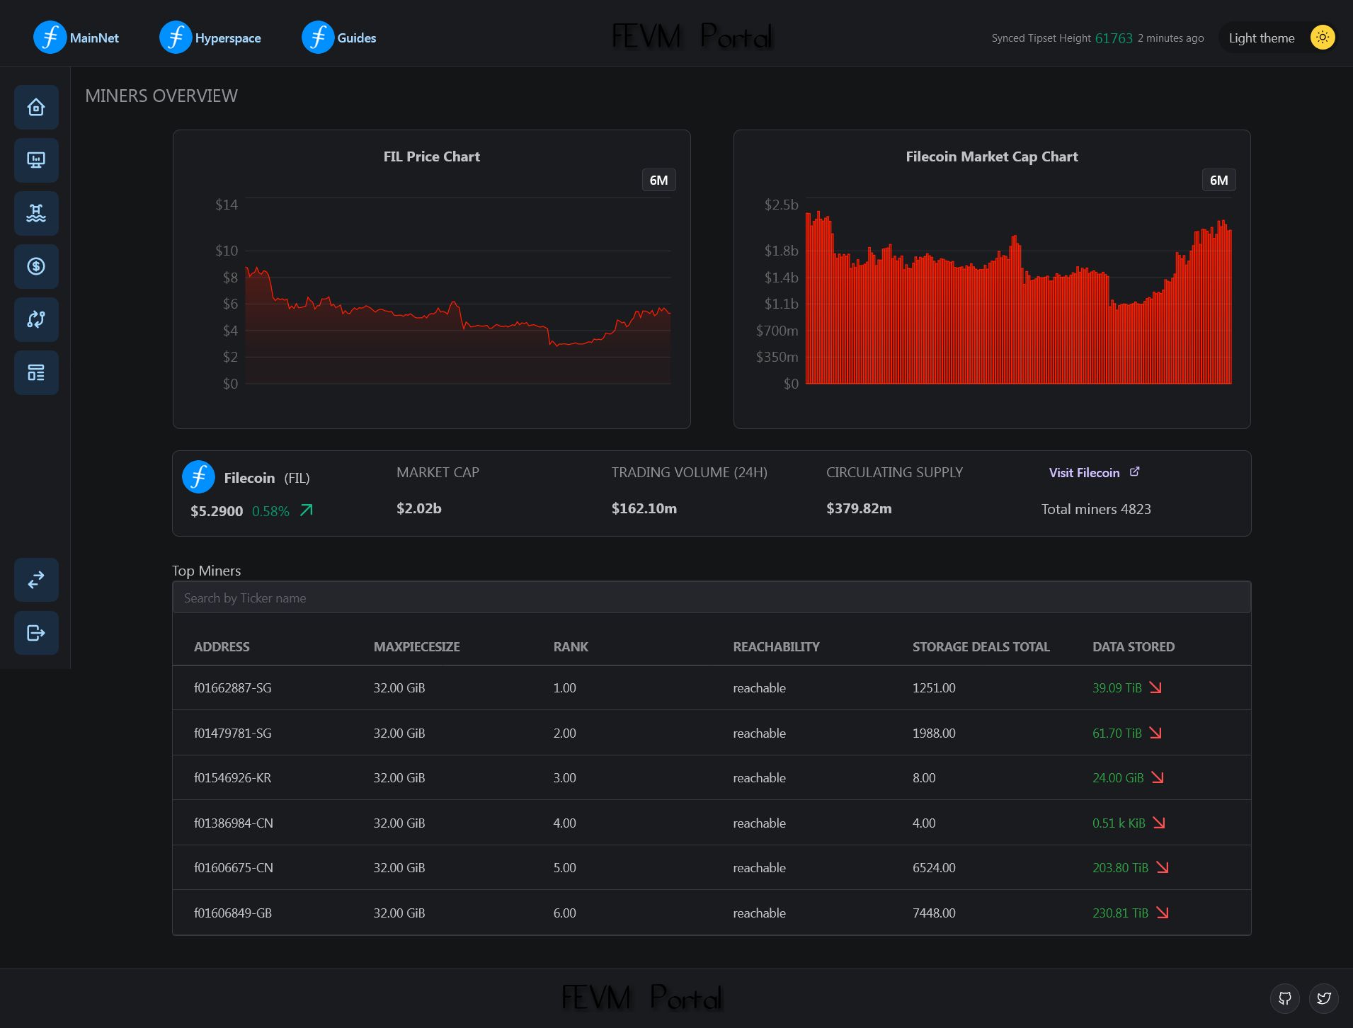This screenshot has width=1353, height=1028.
Task: Open the monitor dashboard sidebar icon
Action: pos(36,160)
